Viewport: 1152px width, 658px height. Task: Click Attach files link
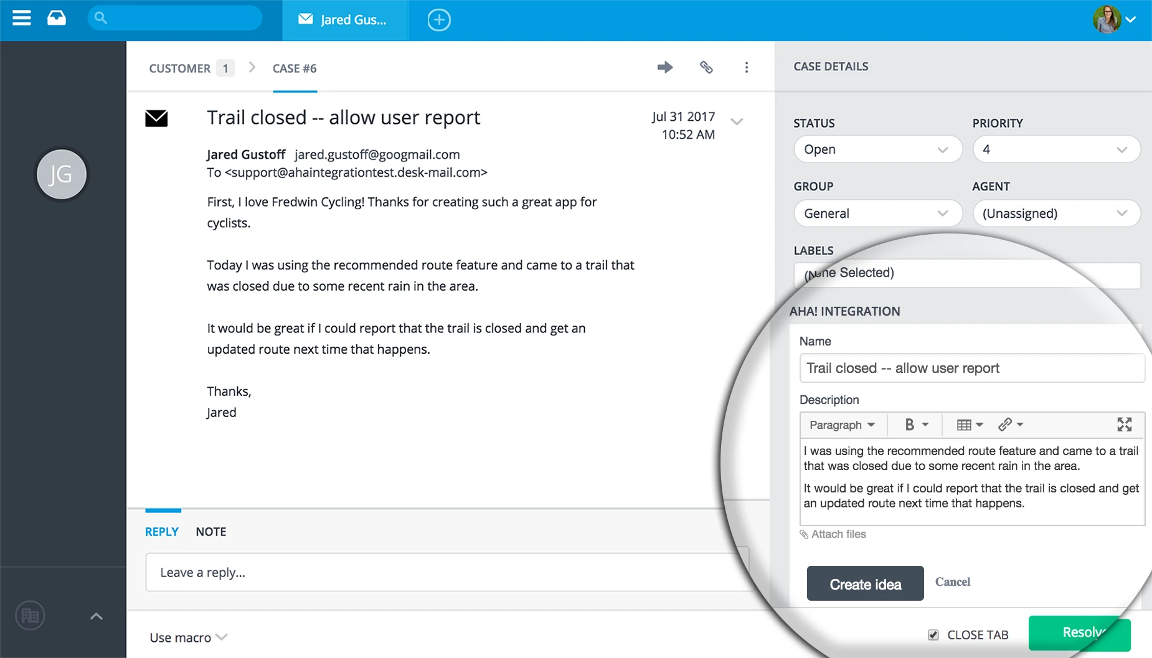click(833, 534)
